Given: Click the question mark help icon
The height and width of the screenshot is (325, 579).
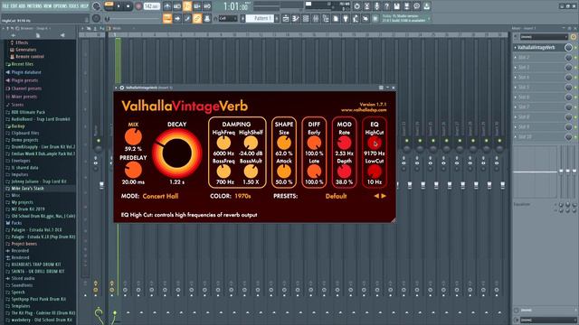Looking at the screenshot, I should pos(386,6).
